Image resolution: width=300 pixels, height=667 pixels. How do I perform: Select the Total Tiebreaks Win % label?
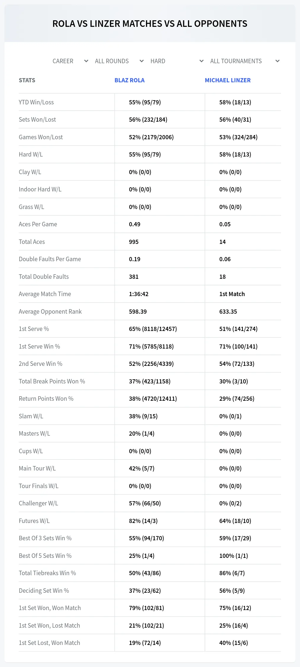[x=47, y=573]
